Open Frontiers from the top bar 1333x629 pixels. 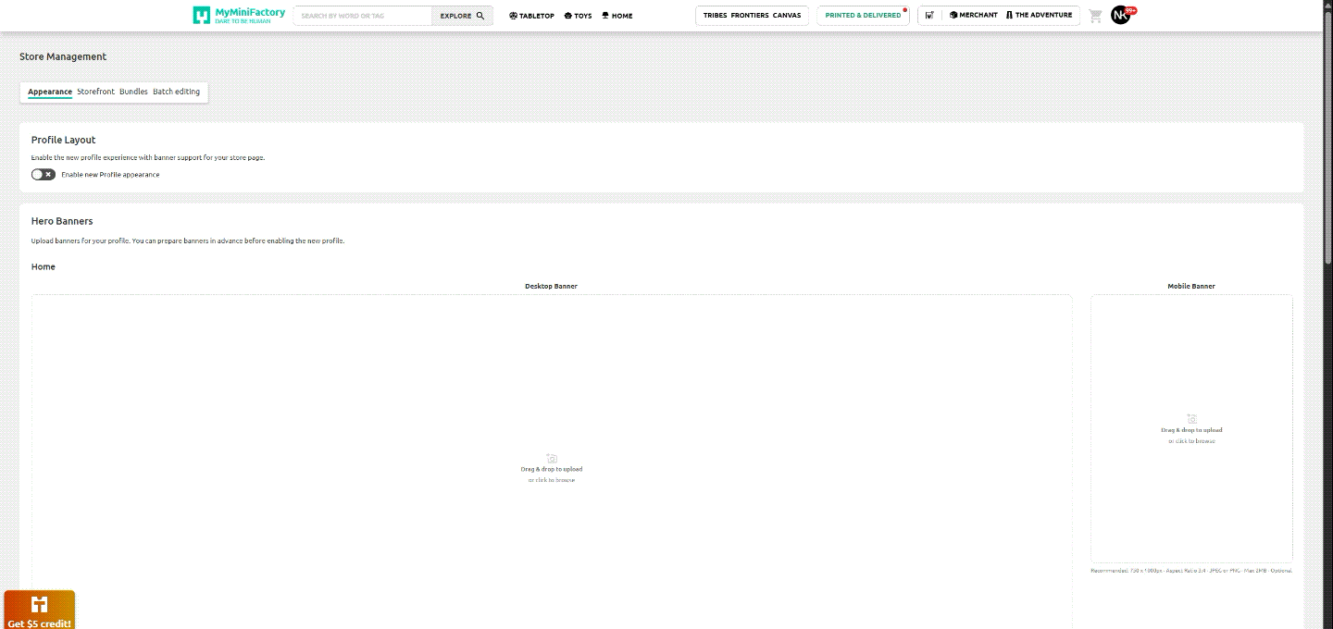coord(751,15)
